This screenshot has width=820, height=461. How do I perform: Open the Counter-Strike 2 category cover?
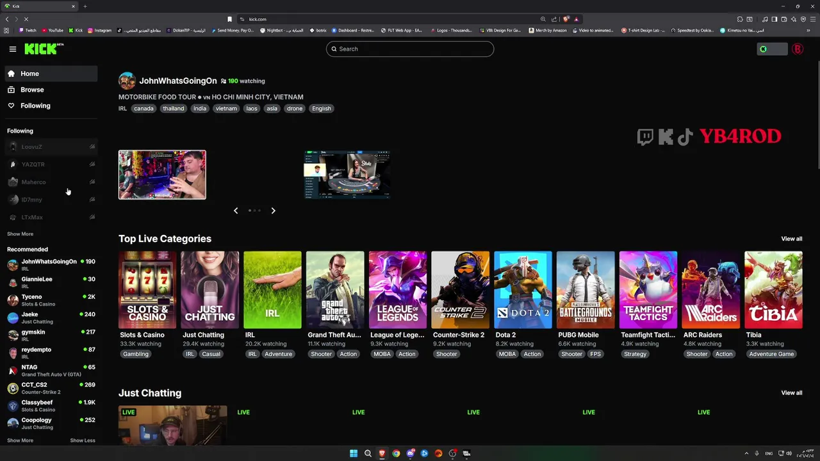click(460, 290)
